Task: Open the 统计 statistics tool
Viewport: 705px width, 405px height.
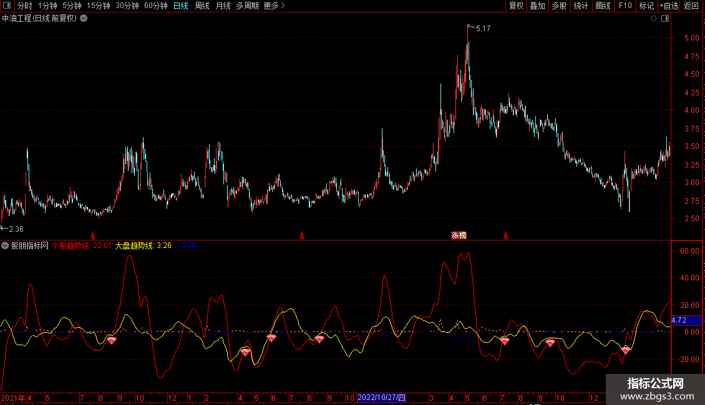Action: tap(581, 6)
